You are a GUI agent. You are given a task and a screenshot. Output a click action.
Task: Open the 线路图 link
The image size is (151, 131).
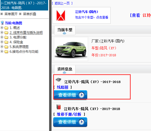pyautogui.click(x=62, y=87)
